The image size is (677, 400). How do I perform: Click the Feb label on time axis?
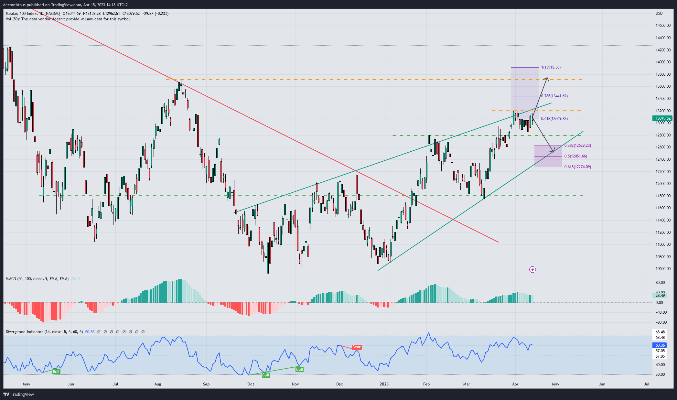coord(426,384)
